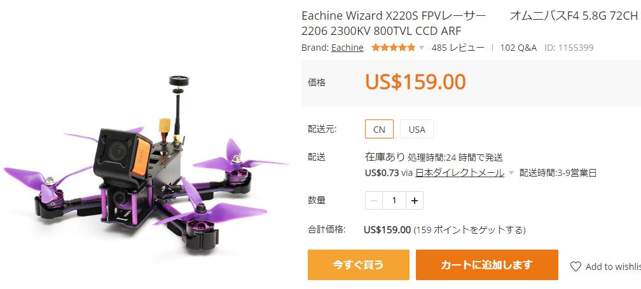
Task: Click the product ID 1155399 text
Action: [569, 48]
